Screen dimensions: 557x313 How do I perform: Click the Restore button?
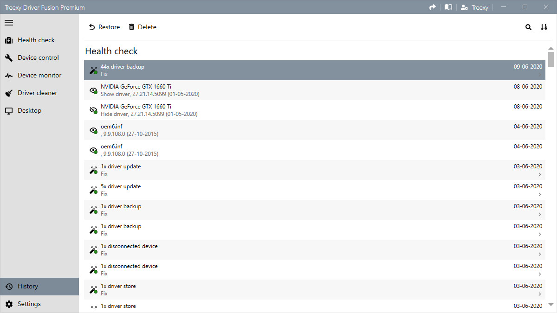click(104, 27)
